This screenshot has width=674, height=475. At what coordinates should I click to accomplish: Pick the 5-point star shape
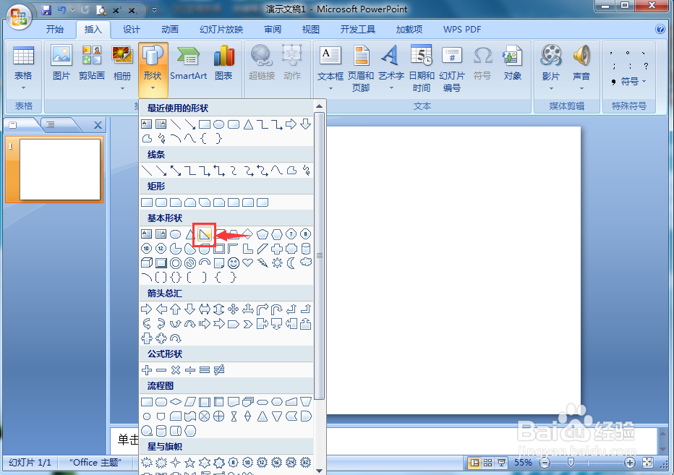(x=189, y=463)
